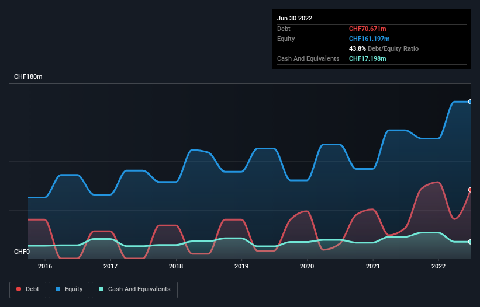Click the CHF70.671m debt value
The image size is (480, 307).
click(367, 29)
